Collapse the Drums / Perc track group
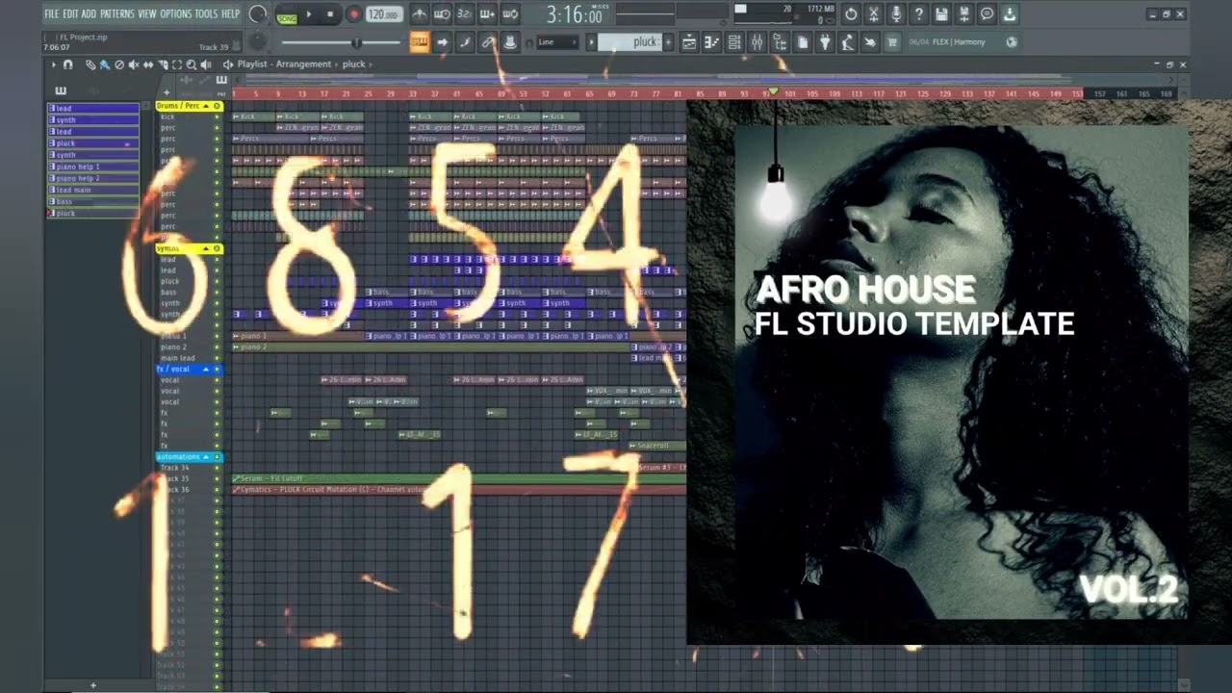Viewport: 1232px width, 693px height. [205, 105]
